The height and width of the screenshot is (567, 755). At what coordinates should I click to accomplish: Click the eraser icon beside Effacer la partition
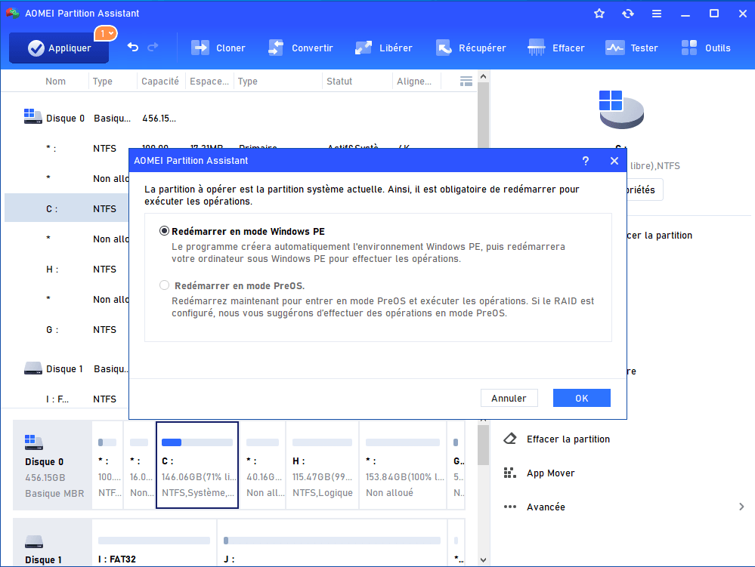click(510, 439)
